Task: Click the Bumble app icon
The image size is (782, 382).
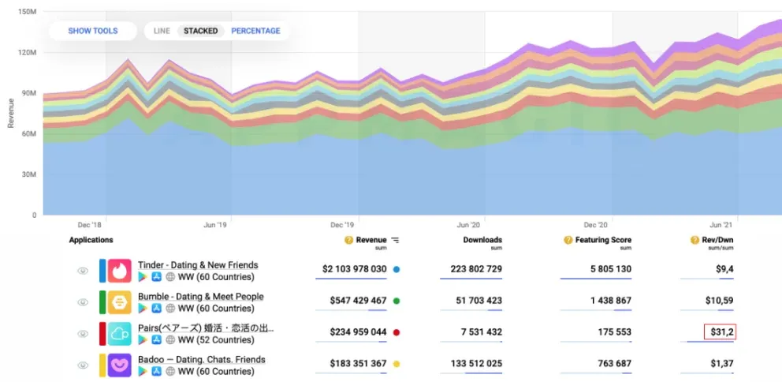Action: [120, 302]
